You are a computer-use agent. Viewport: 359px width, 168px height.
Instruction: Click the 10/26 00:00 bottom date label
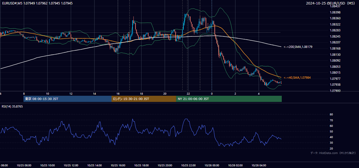pyautogui.click(x=212, y=165)
